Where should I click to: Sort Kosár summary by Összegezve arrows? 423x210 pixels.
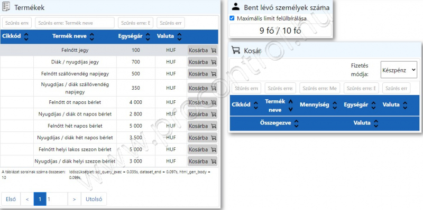pos(296,123)
